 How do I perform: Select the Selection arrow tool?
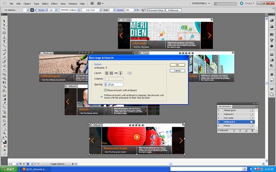pos(4,21)
